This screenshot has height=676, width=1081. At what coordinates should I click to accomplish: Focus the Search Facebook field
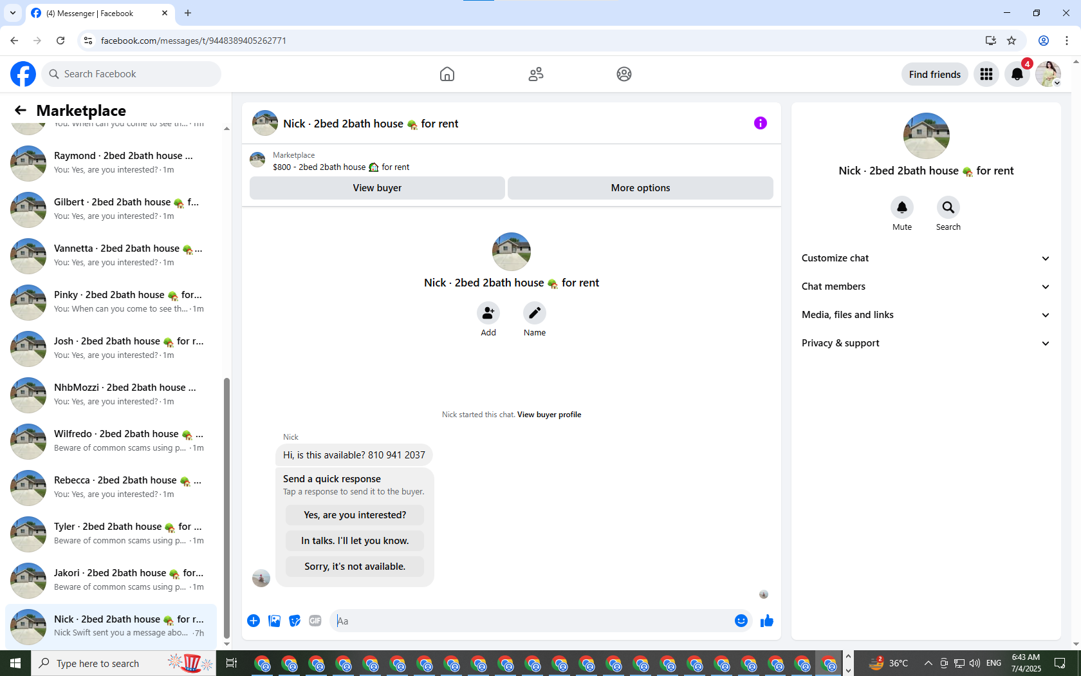131,74
